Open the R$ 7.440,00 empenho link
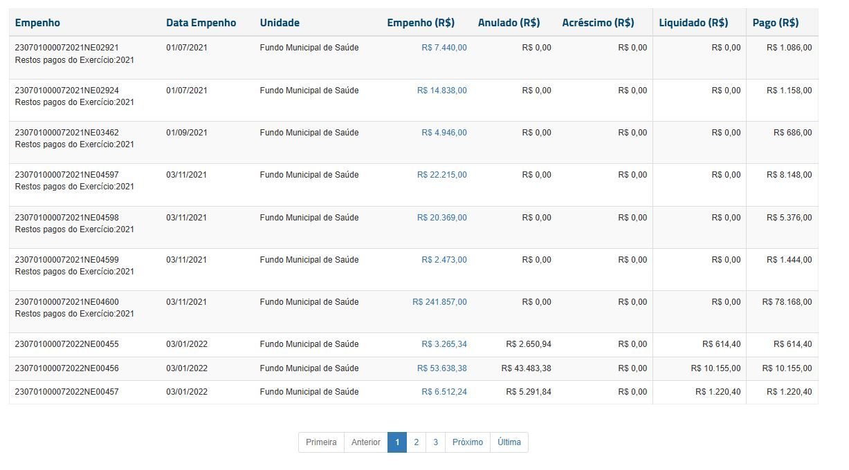This screenshot has width=849, height=470. click(444, 48)
